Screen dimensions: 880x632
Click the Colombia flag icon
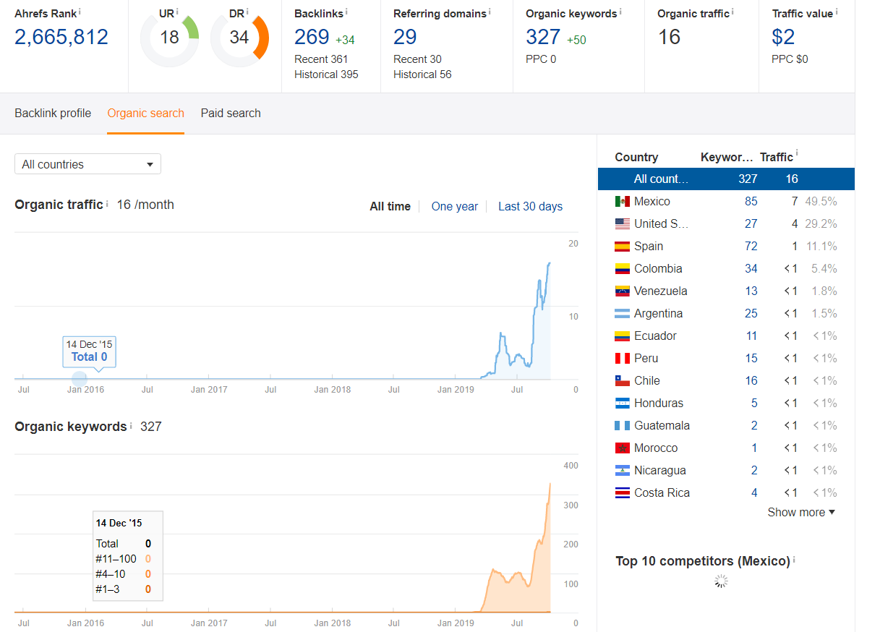(622, 268)
